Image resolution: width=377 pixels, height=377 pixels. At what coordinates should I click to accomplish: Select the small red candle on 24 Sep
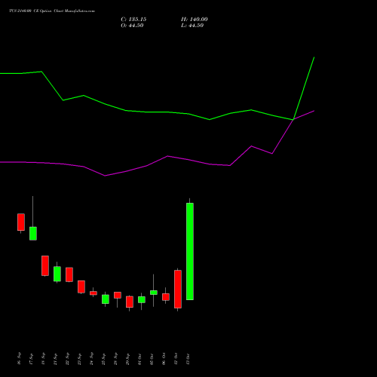click(x=93, y=293)
